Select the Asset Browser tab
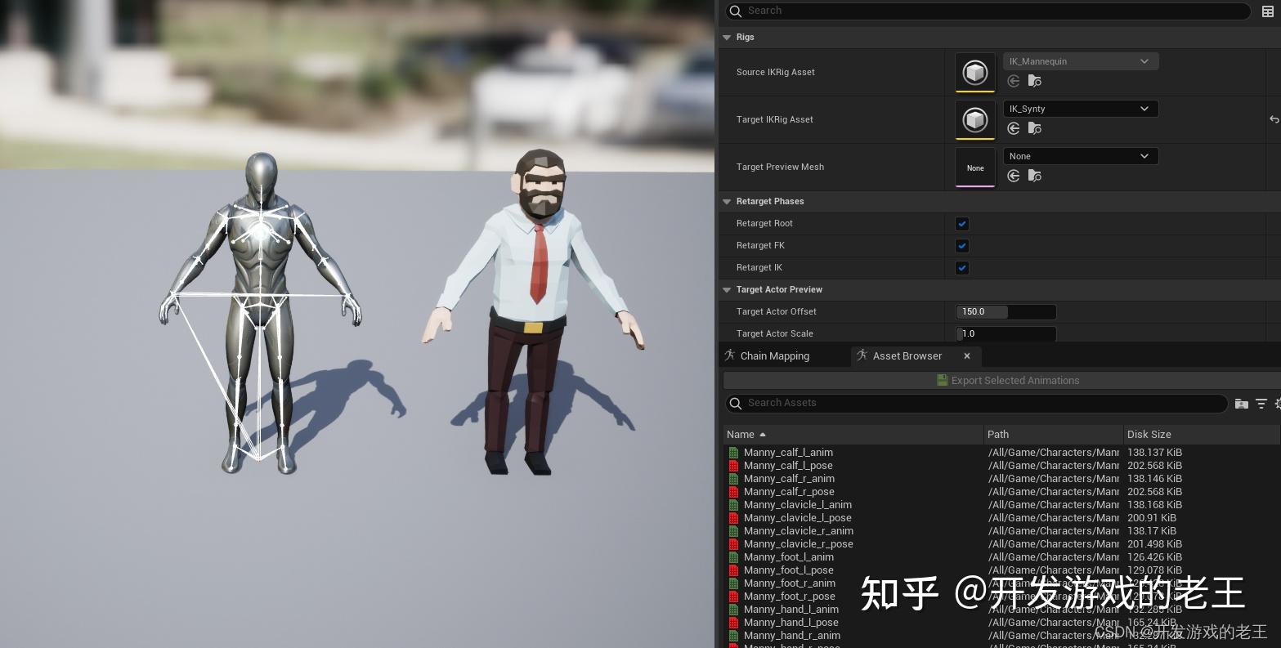Image resolution: width=1281 pixels, height=648 pixels. (907, 355)
